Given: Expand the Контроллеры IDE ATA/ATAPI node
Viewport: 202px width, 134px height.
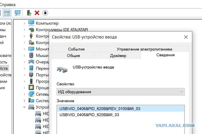Looking at the screenshot, I should [24, 30].
